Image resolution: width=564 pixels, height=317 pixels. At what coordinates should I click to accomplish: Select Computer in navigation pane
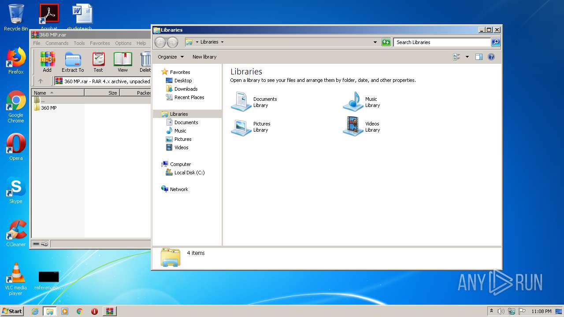coord(176,164)
